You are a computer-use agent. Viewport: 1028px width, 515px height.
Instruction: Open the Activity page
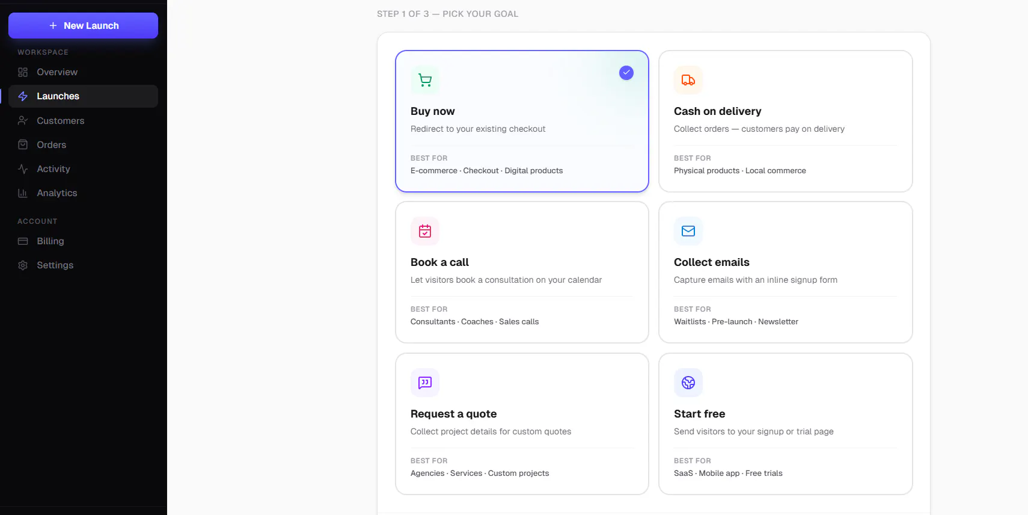click(83, 168)
